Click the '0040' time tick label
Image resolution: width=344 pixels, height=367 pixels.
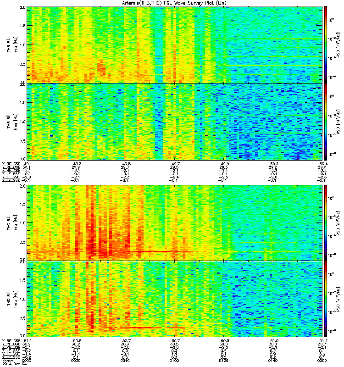tap(125, 361)
